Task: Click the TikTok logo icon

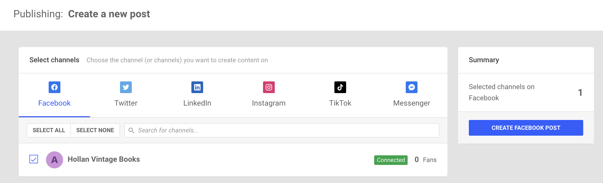Action: [340, 87]
